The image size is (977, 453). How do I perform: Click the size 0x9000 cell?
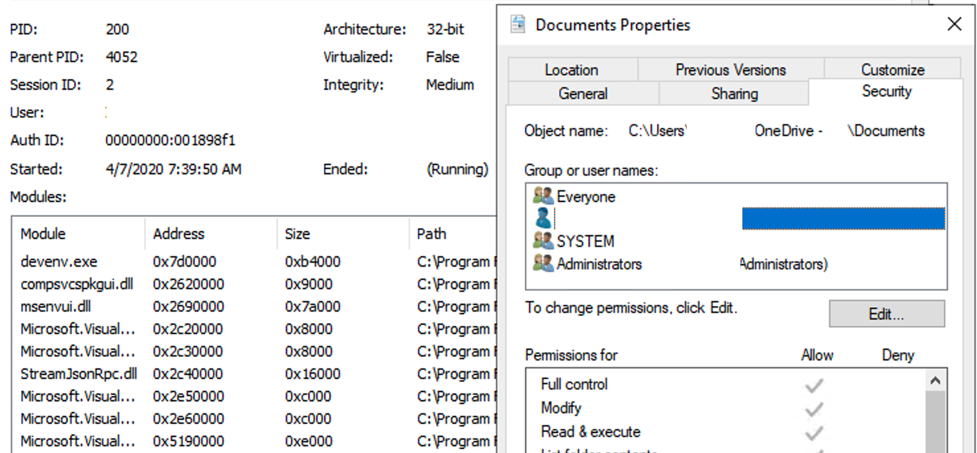309,284
